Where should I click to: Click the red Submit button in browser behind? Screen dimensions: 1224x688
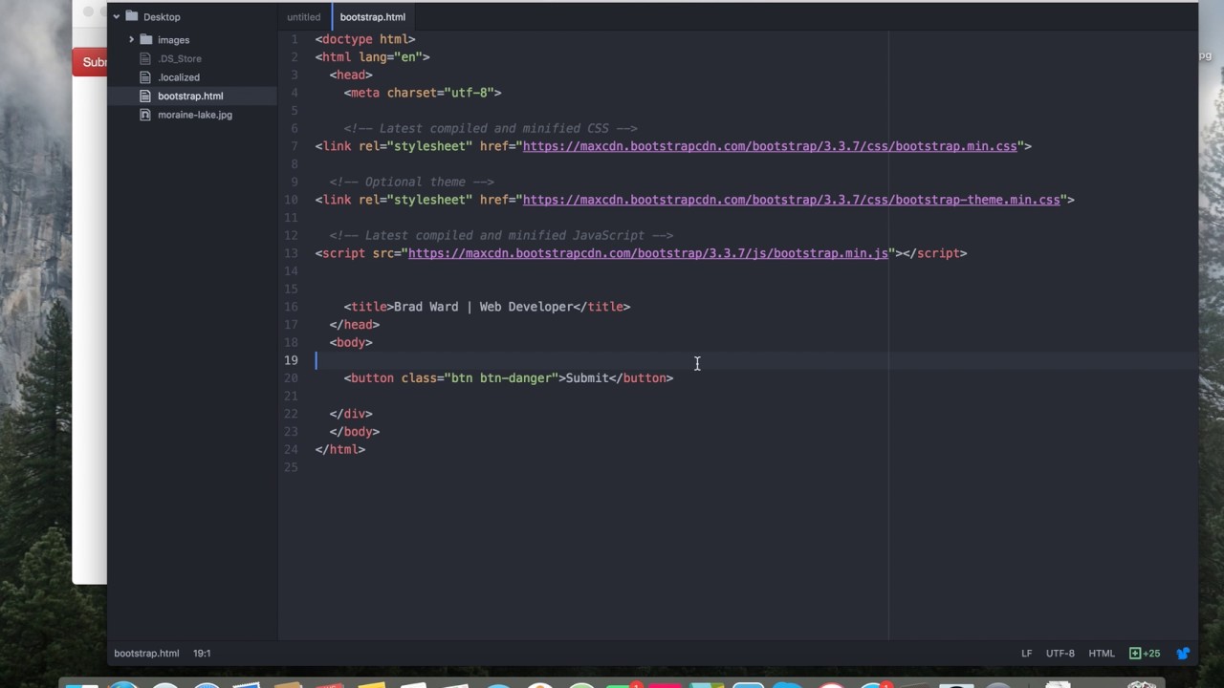click(x=92, y=62)
